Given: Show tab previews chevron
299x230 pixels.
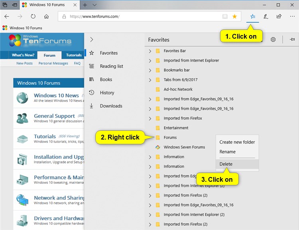Looking at the screenshot, I should 94,5.
